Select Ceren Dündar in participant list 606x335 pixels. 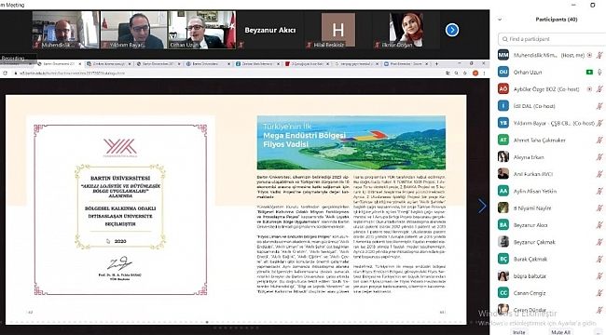551,310
